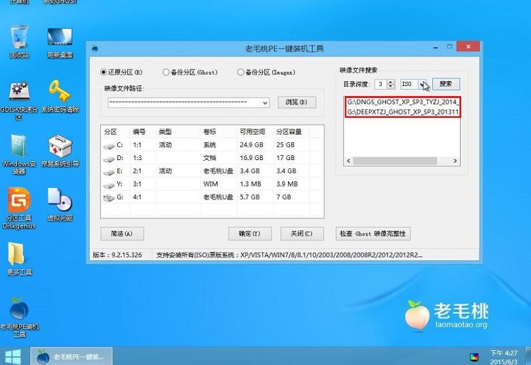Decrease 目录深度 stepper value
This screenshot has height=365, width=531.
(391, 86)
